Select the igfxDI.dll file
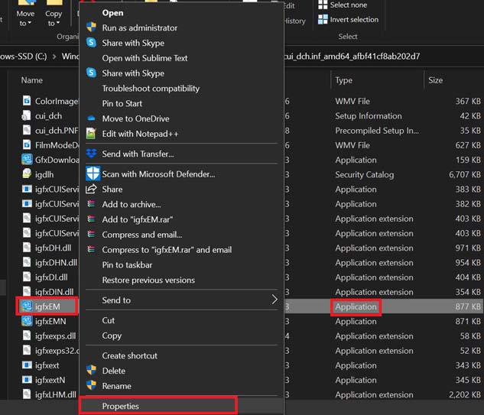The height and width of the screenshot is (415, 484). [x=51, y=277]
